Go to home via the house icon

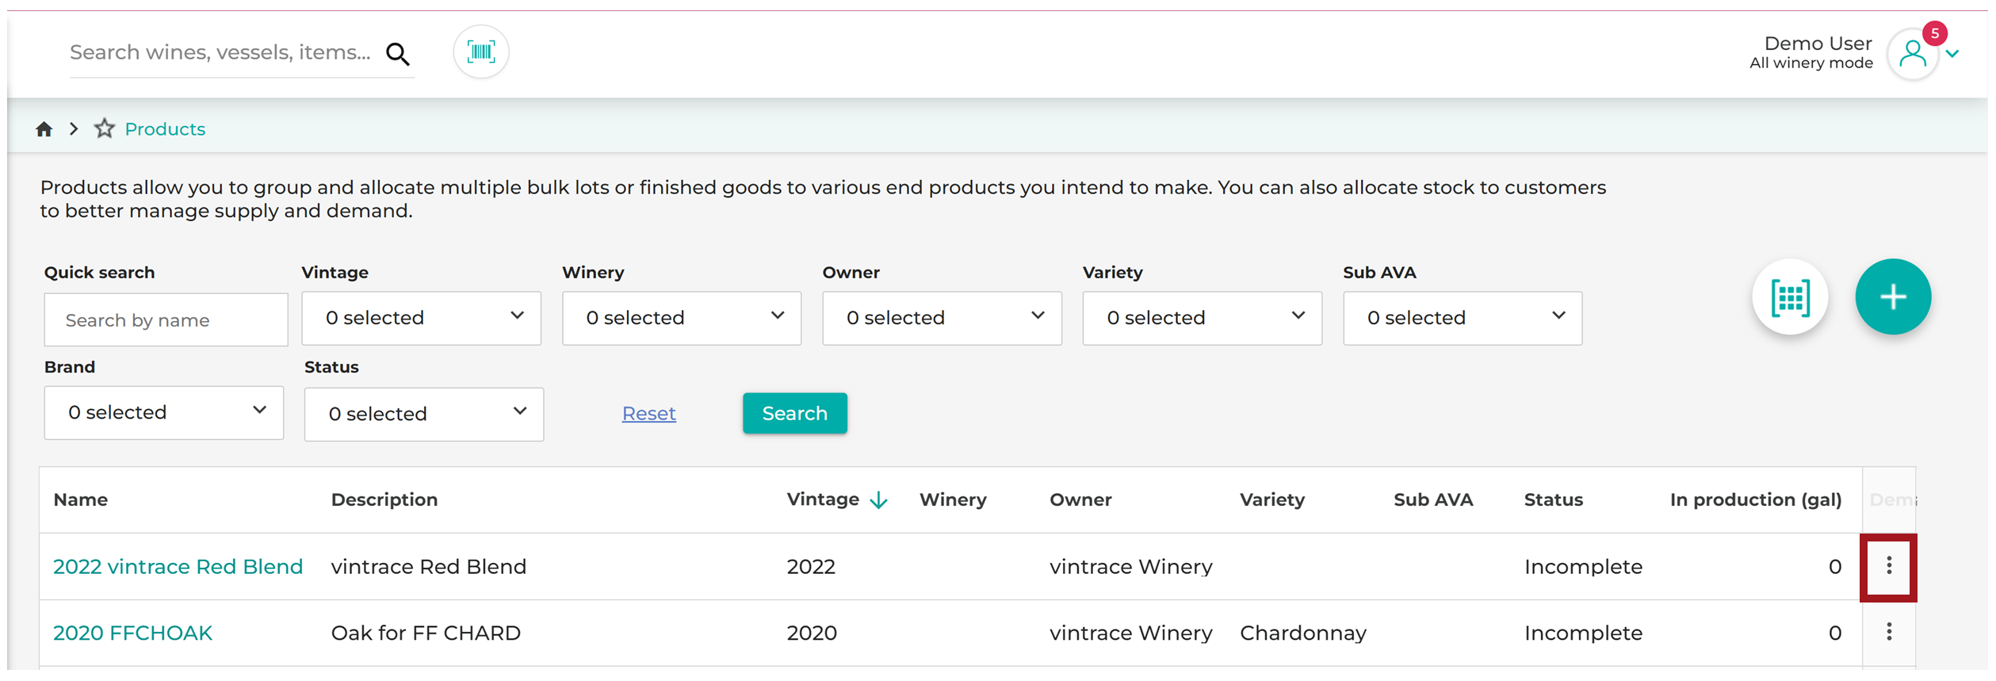point(44,130)
